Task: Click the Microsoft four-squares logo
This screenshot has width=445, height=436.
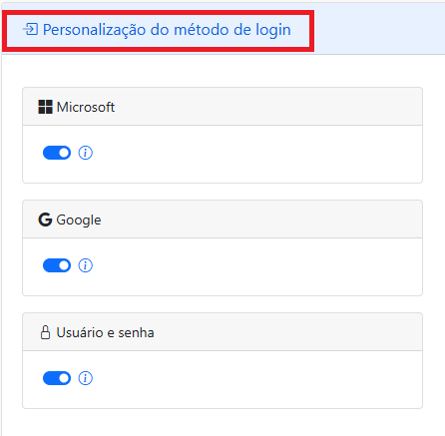Action: (x=45, y=107)
